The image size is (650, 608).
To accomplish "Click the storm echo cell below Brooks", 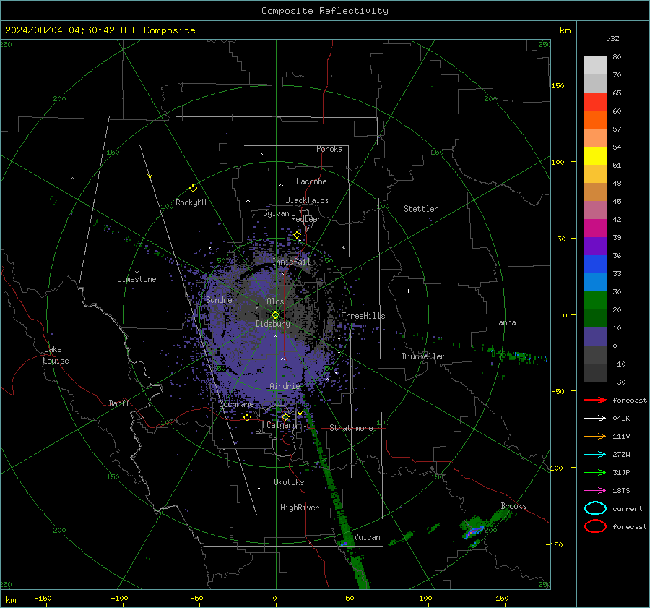I will [x=474, y=531].
